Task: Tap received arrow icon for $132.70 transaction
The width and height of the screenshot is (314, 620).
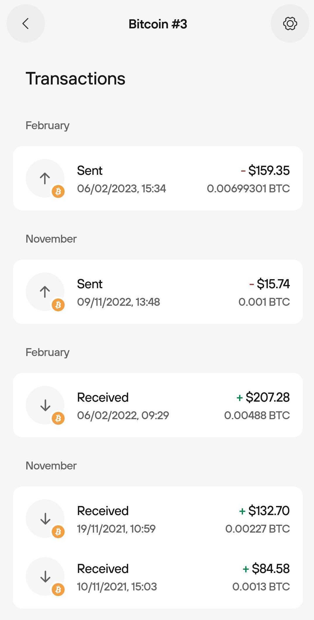Action: pyautogui.click(x=45, y=518)
